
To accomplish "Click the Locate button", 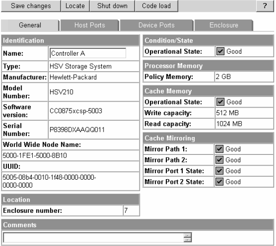I will pos(75,6).
